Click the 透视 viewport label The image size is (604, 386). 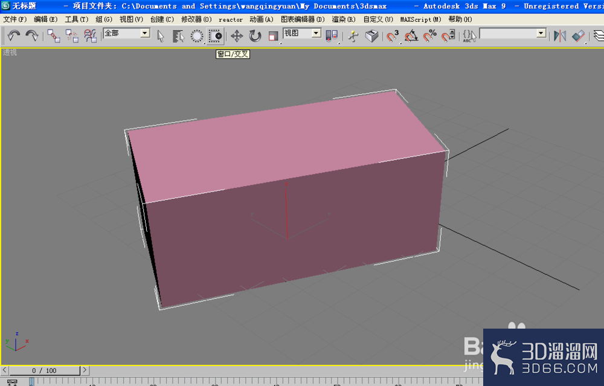10,53
